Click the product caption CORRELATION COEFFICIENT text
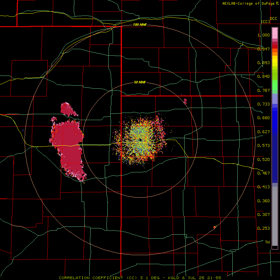280x280 pixels. tap(91, 278)
